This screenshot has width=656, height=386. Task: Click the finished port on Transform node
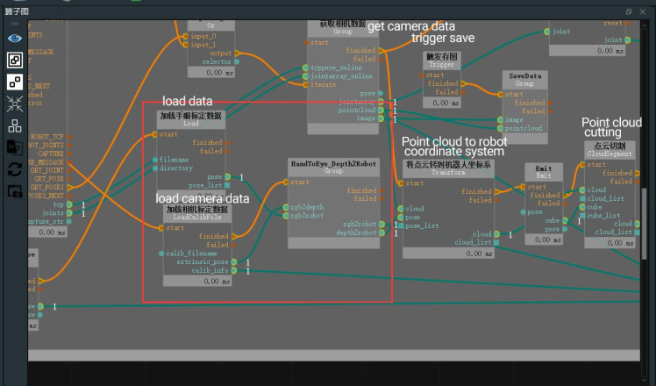click(x=496, y=192)
